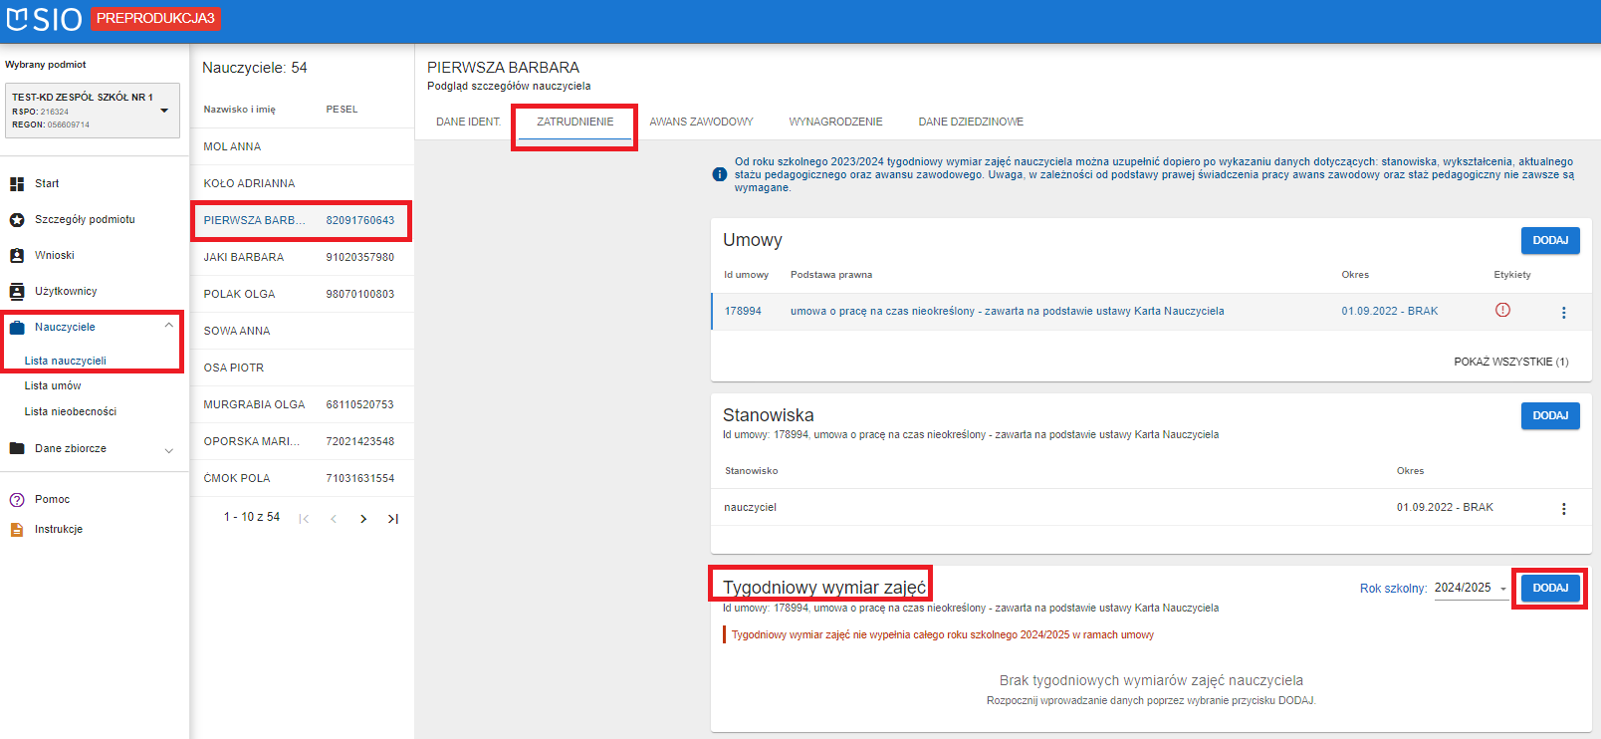Open the Instrukcje document icon
Screen dimensions: 1601x739
coord(17,530)
